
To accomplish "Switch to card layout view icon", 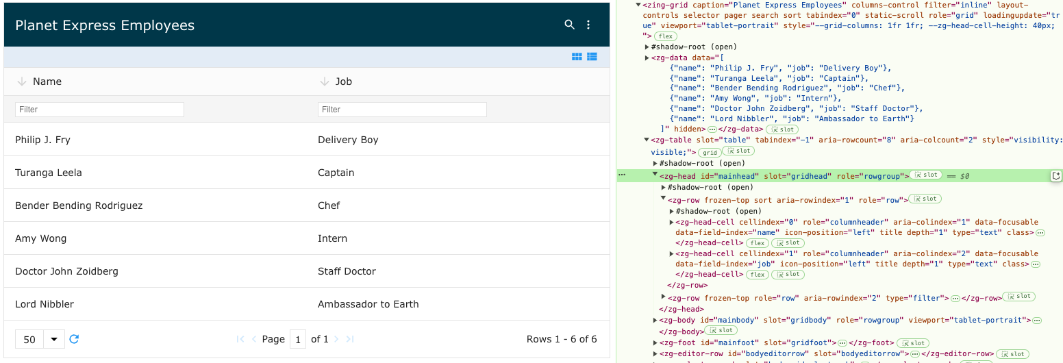I will [x=577, y=57].
